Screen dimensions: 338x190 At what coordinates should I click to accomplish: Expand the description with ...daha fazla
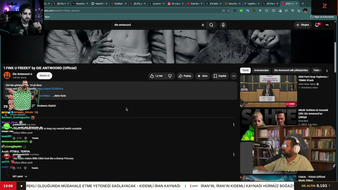pyautogui.click(x=59, y=96)
